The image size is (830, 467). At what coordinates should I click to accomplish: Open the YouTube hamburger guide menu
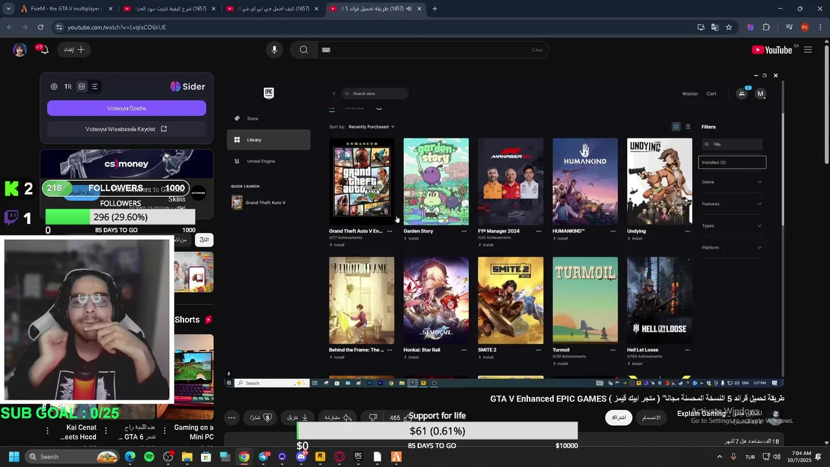coord(808,49)
